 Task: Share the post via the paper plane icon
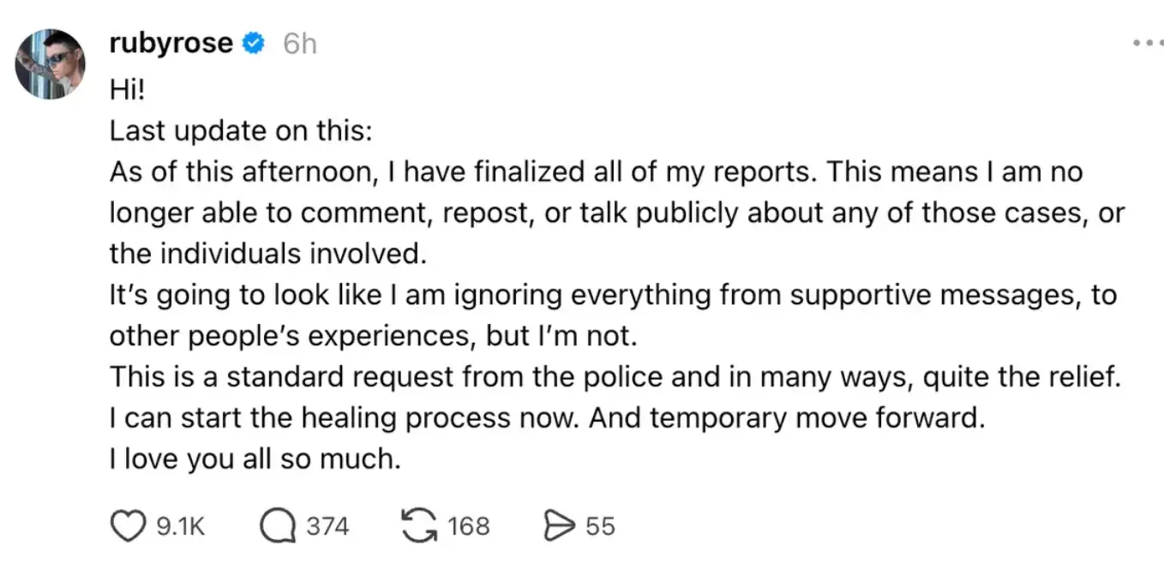(561, 524)
